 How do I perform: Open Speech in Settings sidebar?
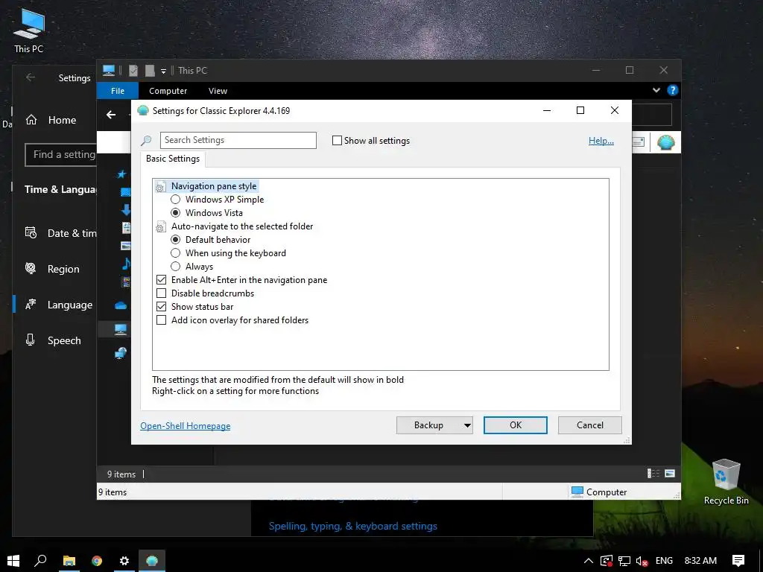tap(54, 340)
